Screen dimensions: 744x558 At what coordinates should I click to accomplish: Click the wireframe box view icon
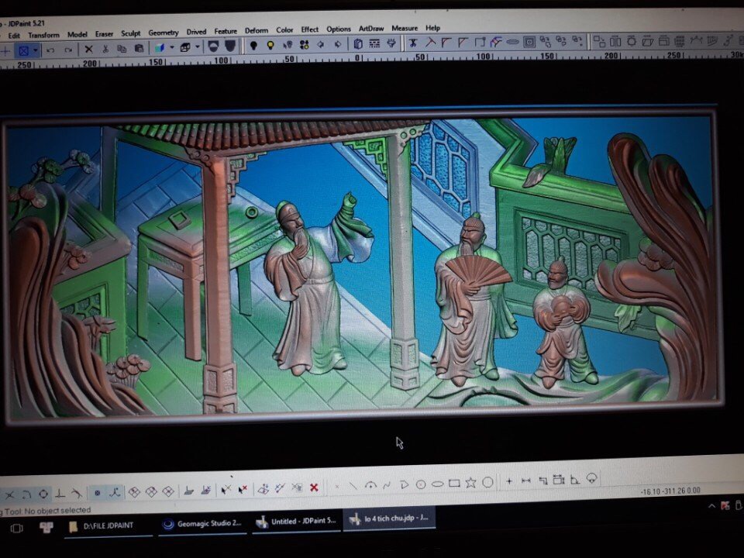tap(185, 47)
